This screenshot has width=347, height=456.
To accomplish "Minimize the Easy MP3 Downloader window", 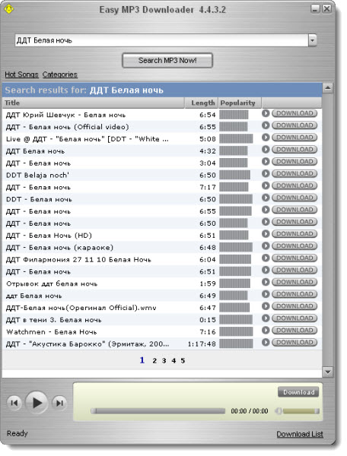I will (x=315, y=9).
